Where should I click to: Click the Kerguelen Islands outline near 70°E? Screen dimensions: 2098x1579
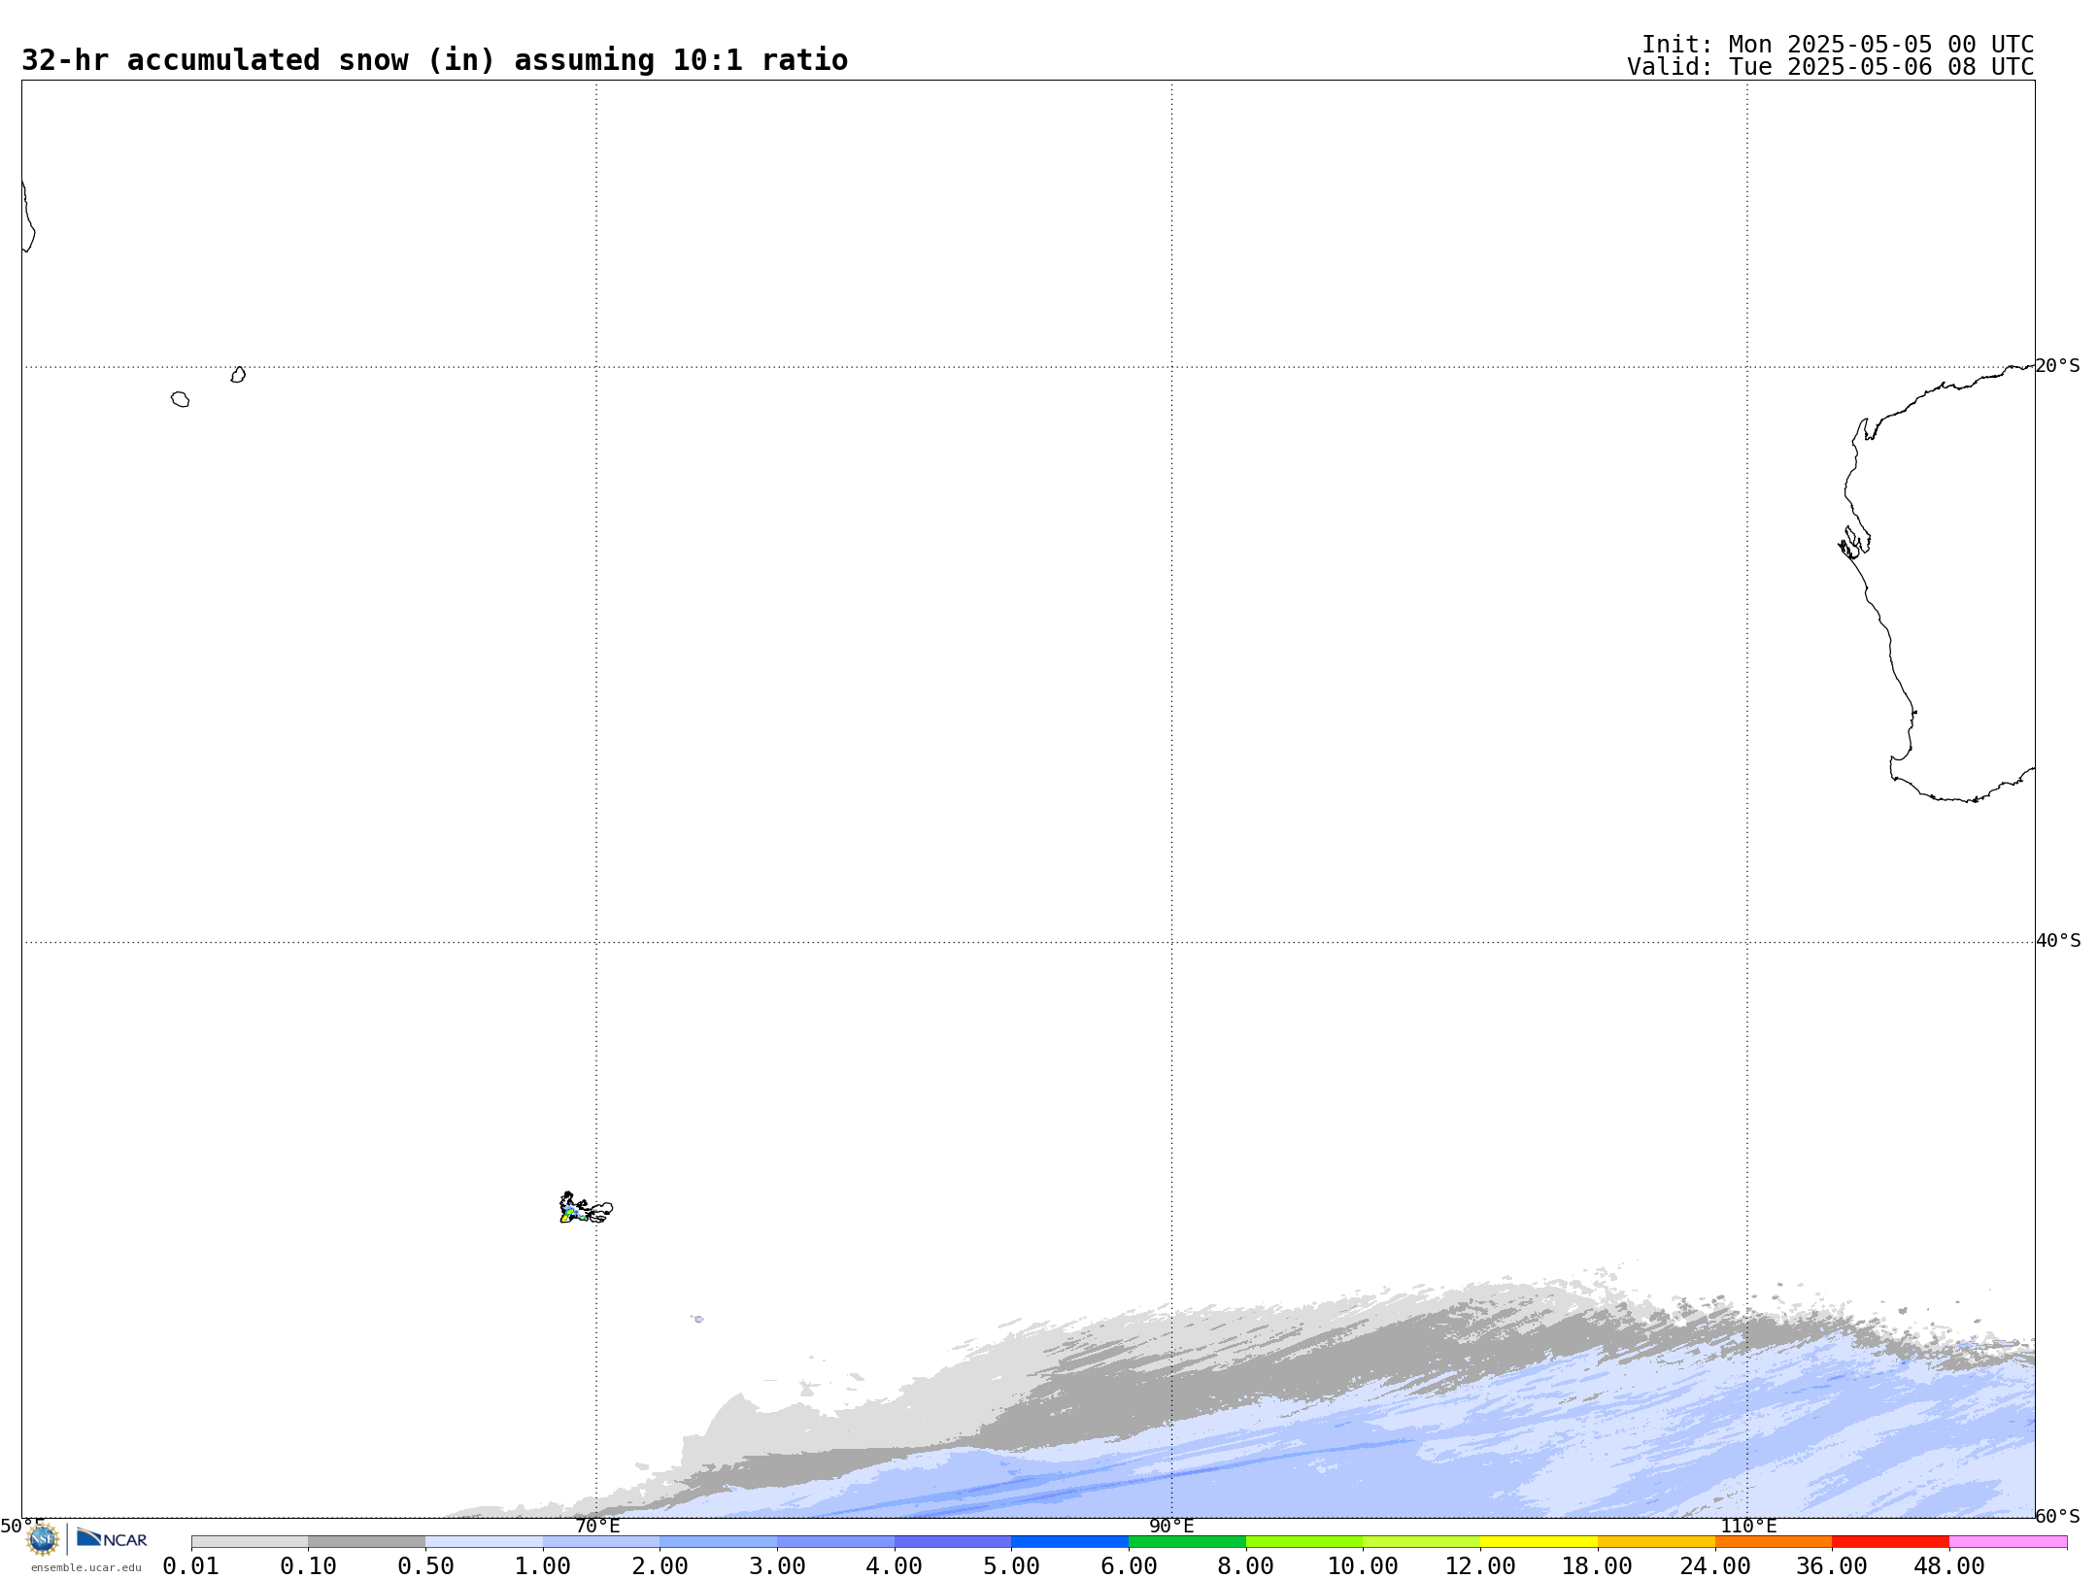click(x=586, y=1209)
